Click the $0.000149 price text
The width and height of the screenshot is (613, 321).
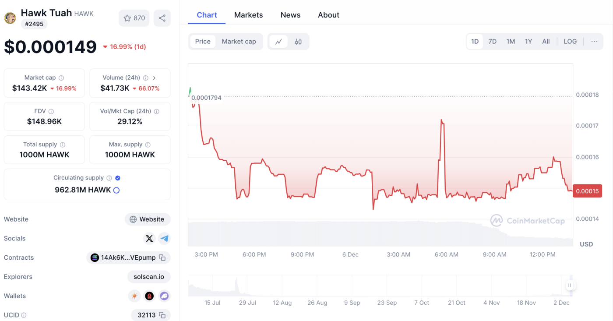[50, 47]
